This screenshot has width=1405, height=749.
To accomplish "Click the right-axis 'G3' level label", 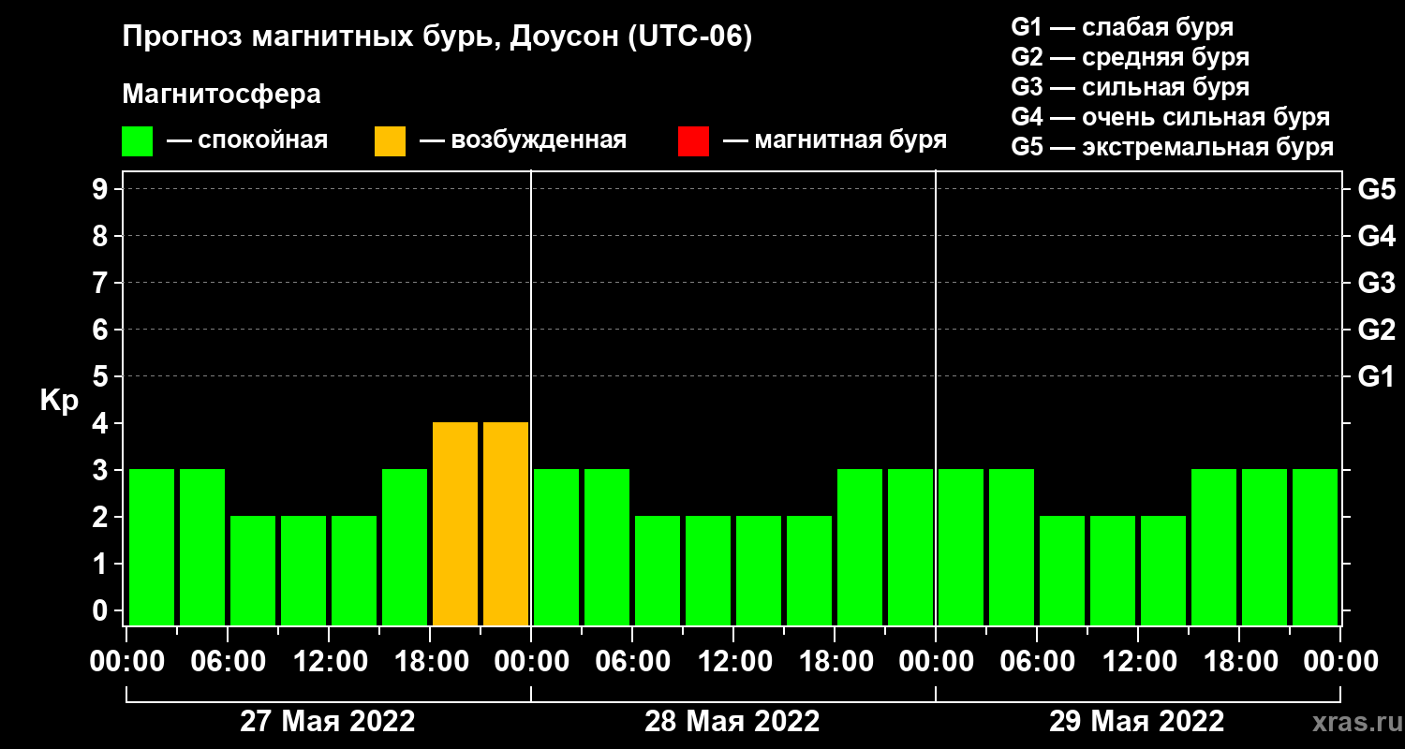I will pyautogui.click(x=1376, y=283).
